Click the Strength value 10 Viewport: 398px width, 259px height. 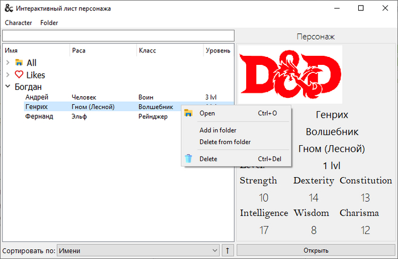pyautogui.click(x=263, y=198)
